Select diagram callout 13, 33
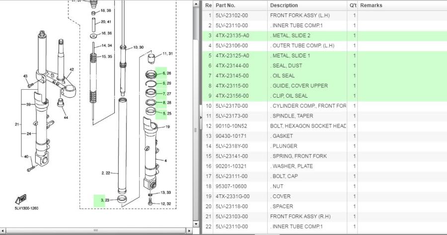The width and height of the screenshot is (447, 235). click(165, 192)
